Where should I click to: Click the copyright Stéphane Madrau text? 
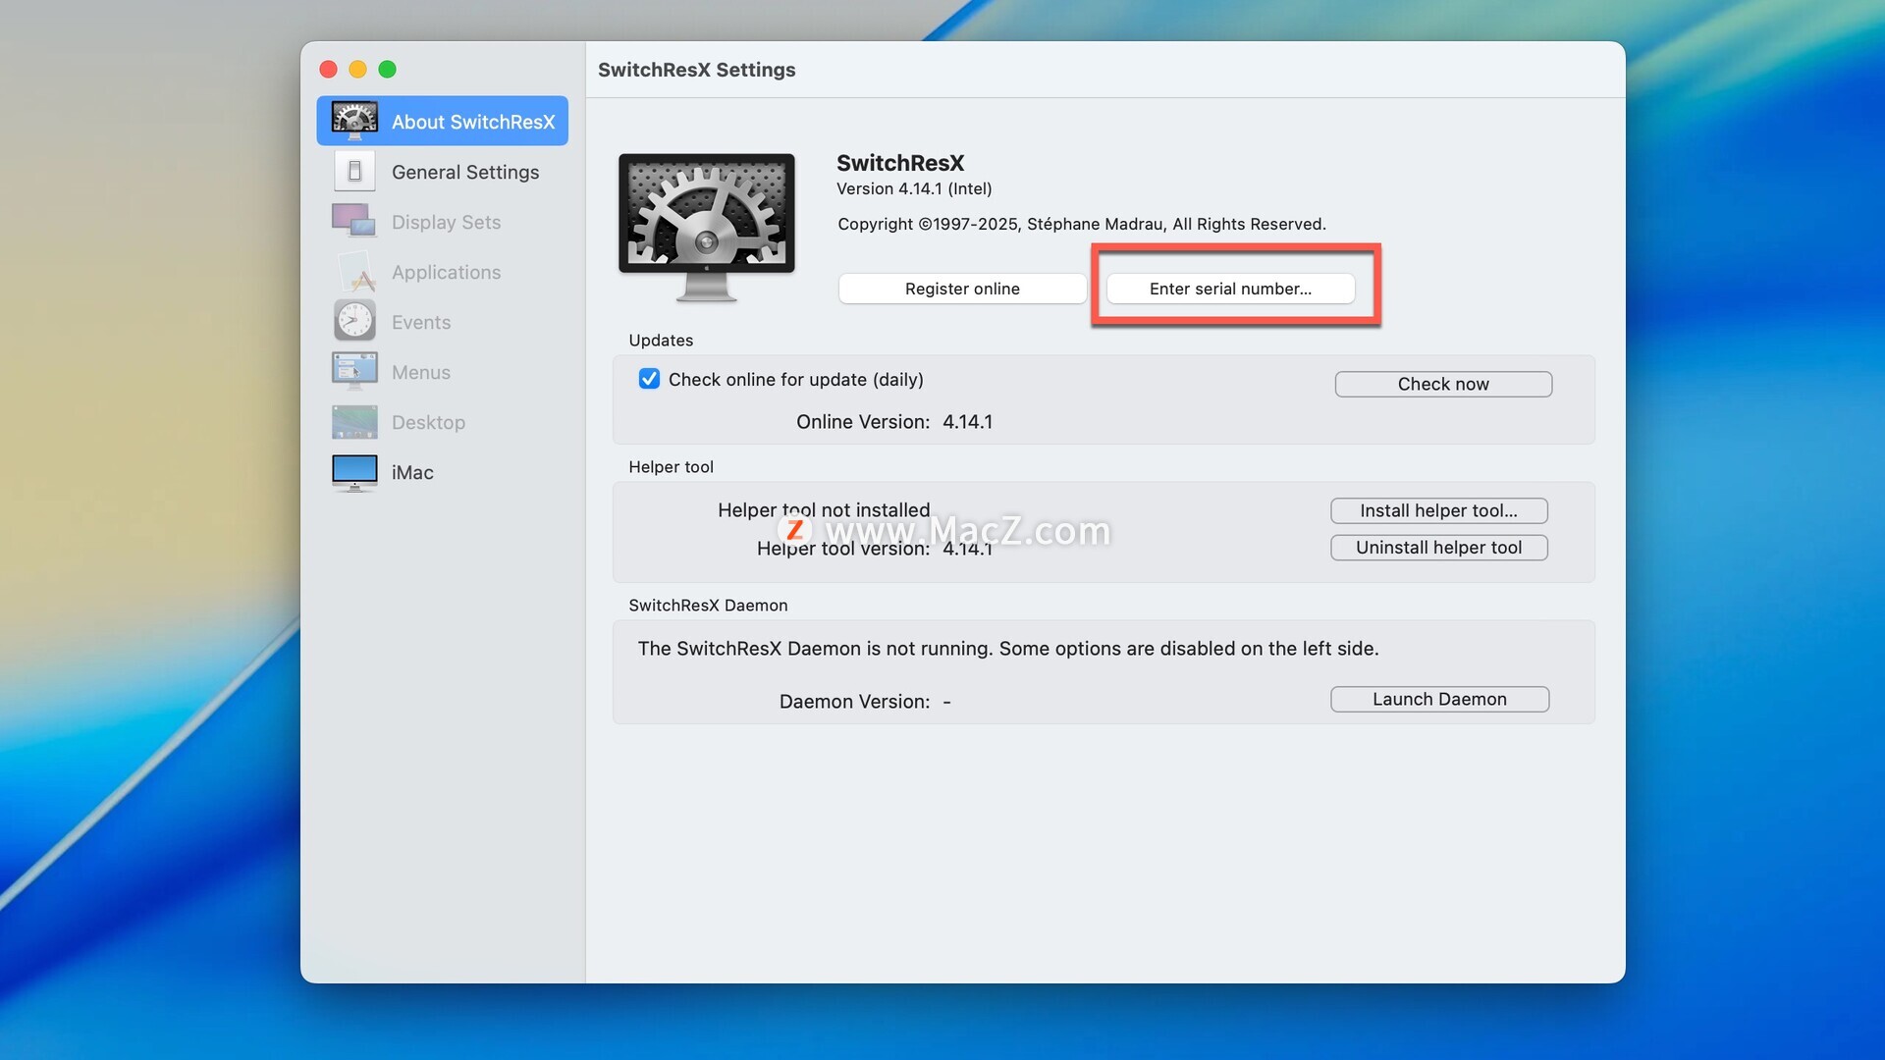pos(1082,224)
